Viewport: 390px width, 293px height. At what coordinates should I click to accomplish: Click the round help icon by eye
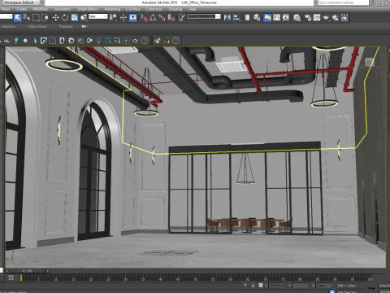coord(145,41)
